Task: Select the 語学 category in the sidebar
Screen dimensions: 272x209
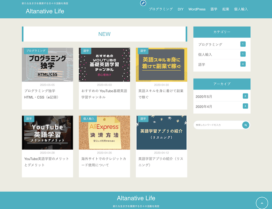Action: (x=201, y=64)
